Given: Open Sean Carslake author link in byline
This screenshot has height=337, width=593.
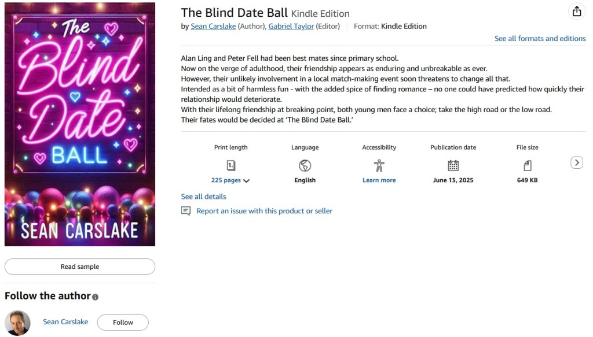Looking at the screenshot, I should point(213,26).
